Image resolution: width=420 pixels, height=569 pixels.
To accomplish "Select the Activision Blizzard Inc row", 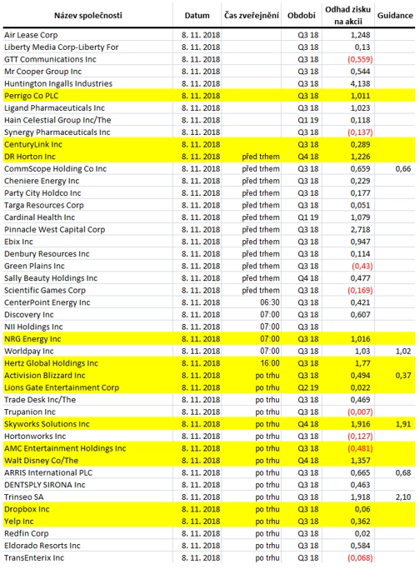I will tap(209, 376).
